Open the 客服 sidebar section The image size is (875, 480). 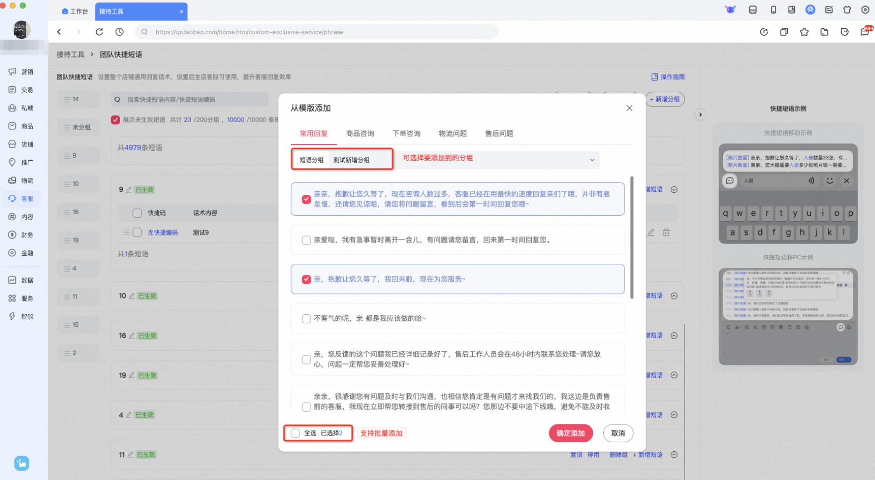pos(21,198)
